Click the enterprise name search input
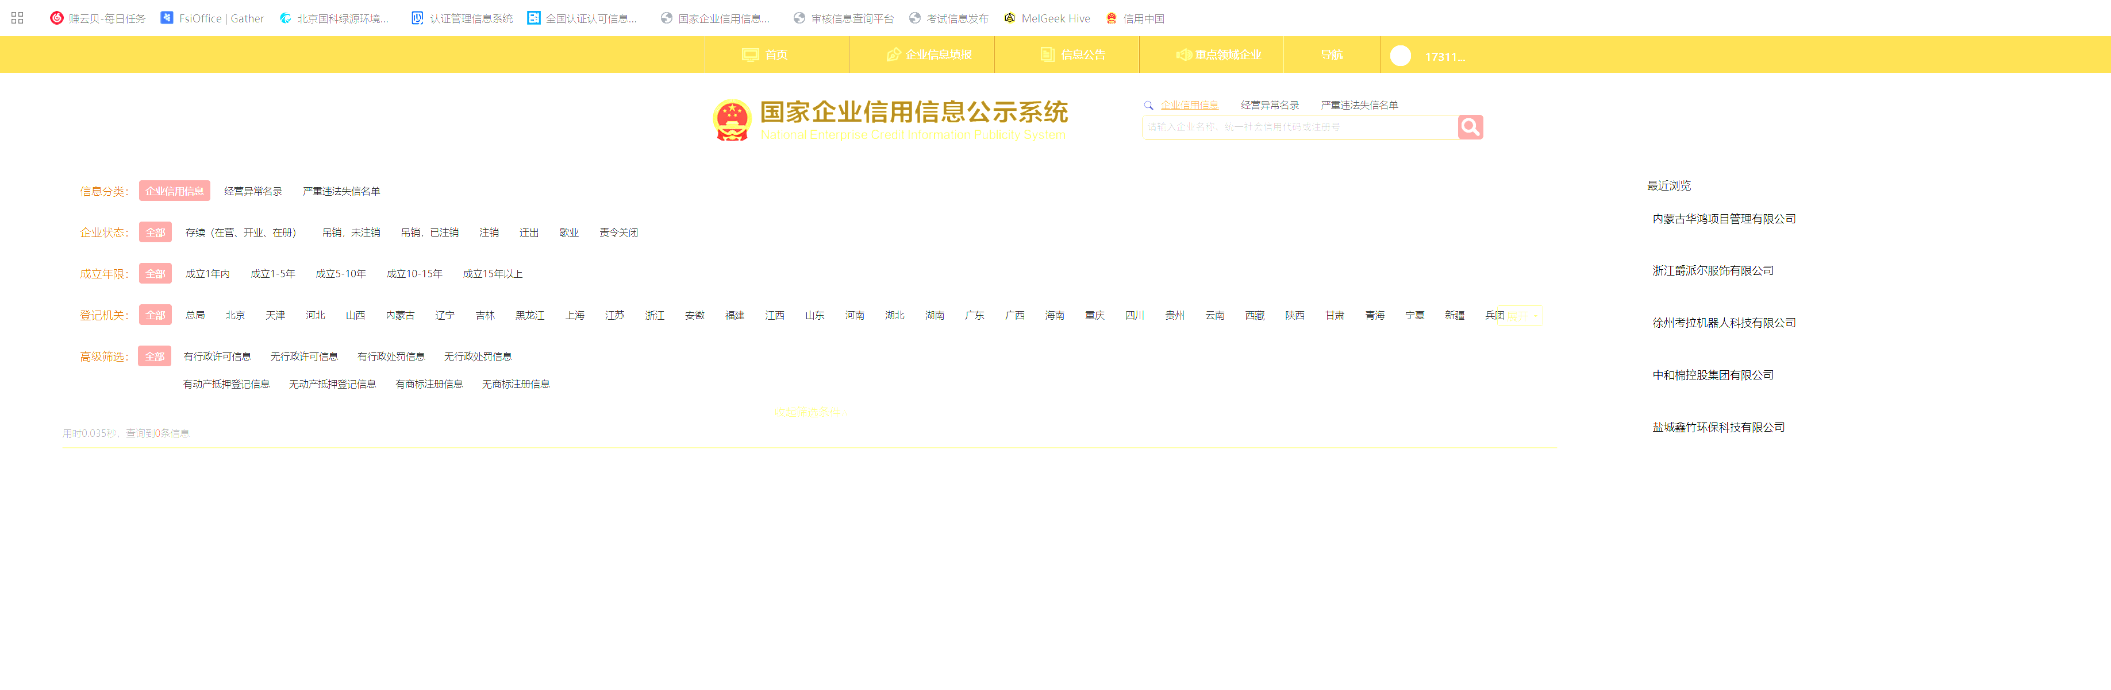The width and height of the screenshot is (2111, 690). pyautogui.click(x=1299, y=127)
